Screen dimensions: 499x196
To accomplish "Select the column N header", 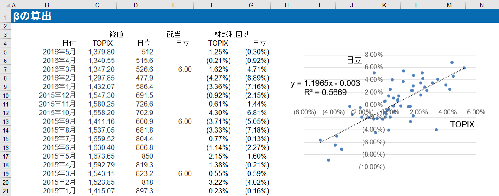I will click(482, 5).
